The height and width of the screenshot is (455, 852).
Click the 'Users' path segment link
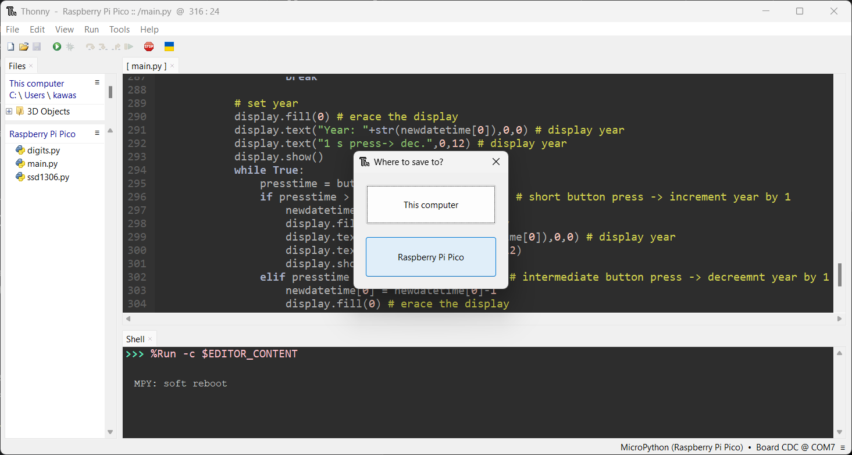(x=35, y=95)
